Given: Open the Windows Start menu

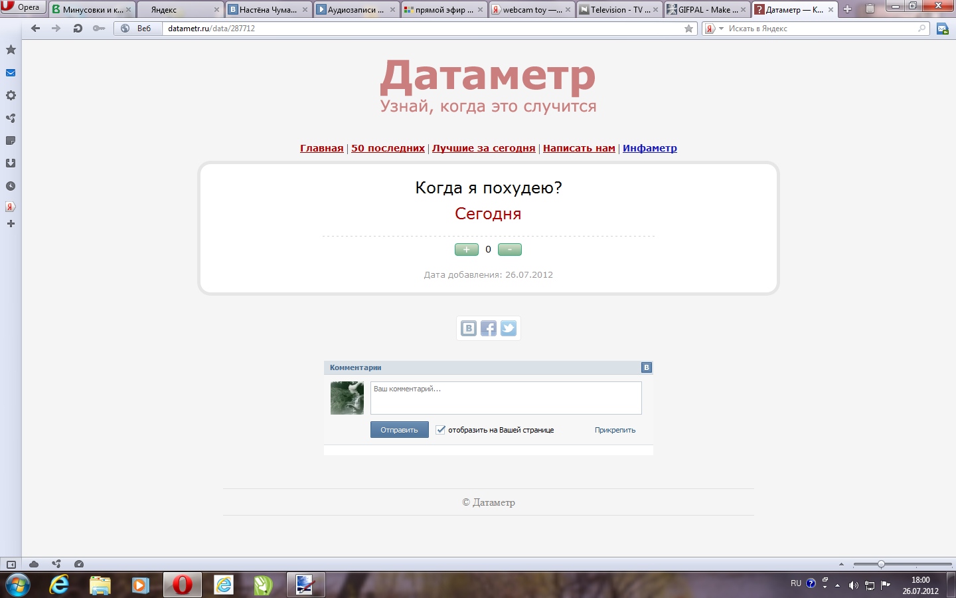Looking at the screenshot, I should [17, 585].
